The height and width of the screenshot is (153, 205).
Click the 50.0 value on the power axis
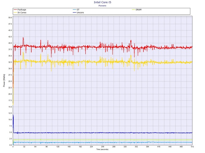tap(10, 18)
